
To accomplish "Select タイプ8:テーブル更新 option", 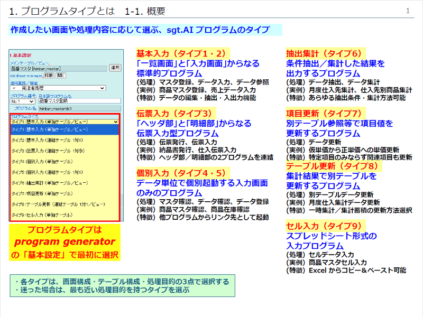I will pos(65,204).
